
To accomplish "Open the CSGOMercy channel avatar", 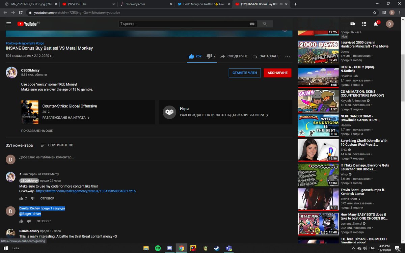I will click(11, 73).
